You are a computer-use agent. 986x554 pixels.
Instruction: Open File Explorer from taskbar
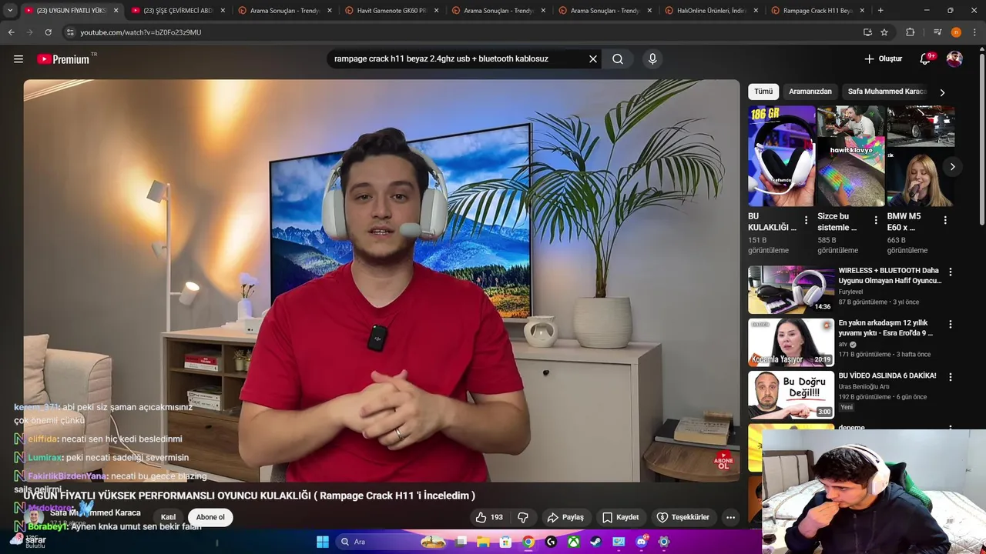coord(483,542)
